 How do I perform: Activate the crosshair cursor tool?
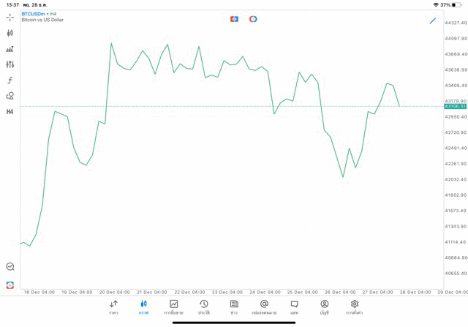(x=10, y=17)
